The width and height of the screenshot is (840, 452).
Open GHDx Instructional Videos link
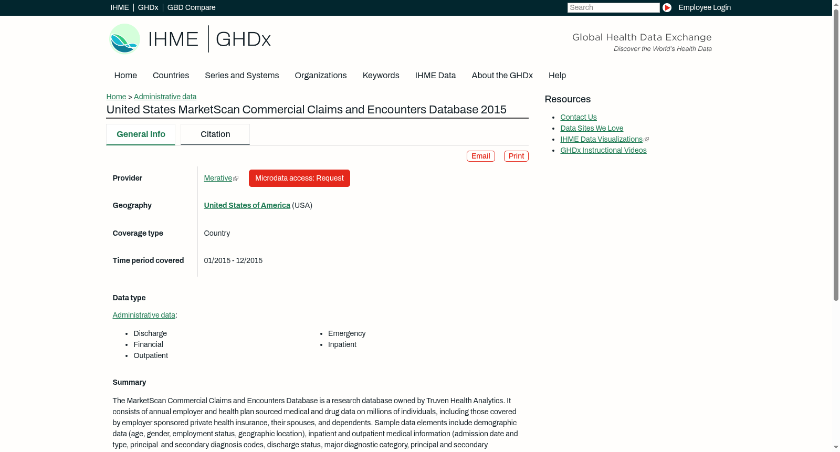[x=603, y=151]
